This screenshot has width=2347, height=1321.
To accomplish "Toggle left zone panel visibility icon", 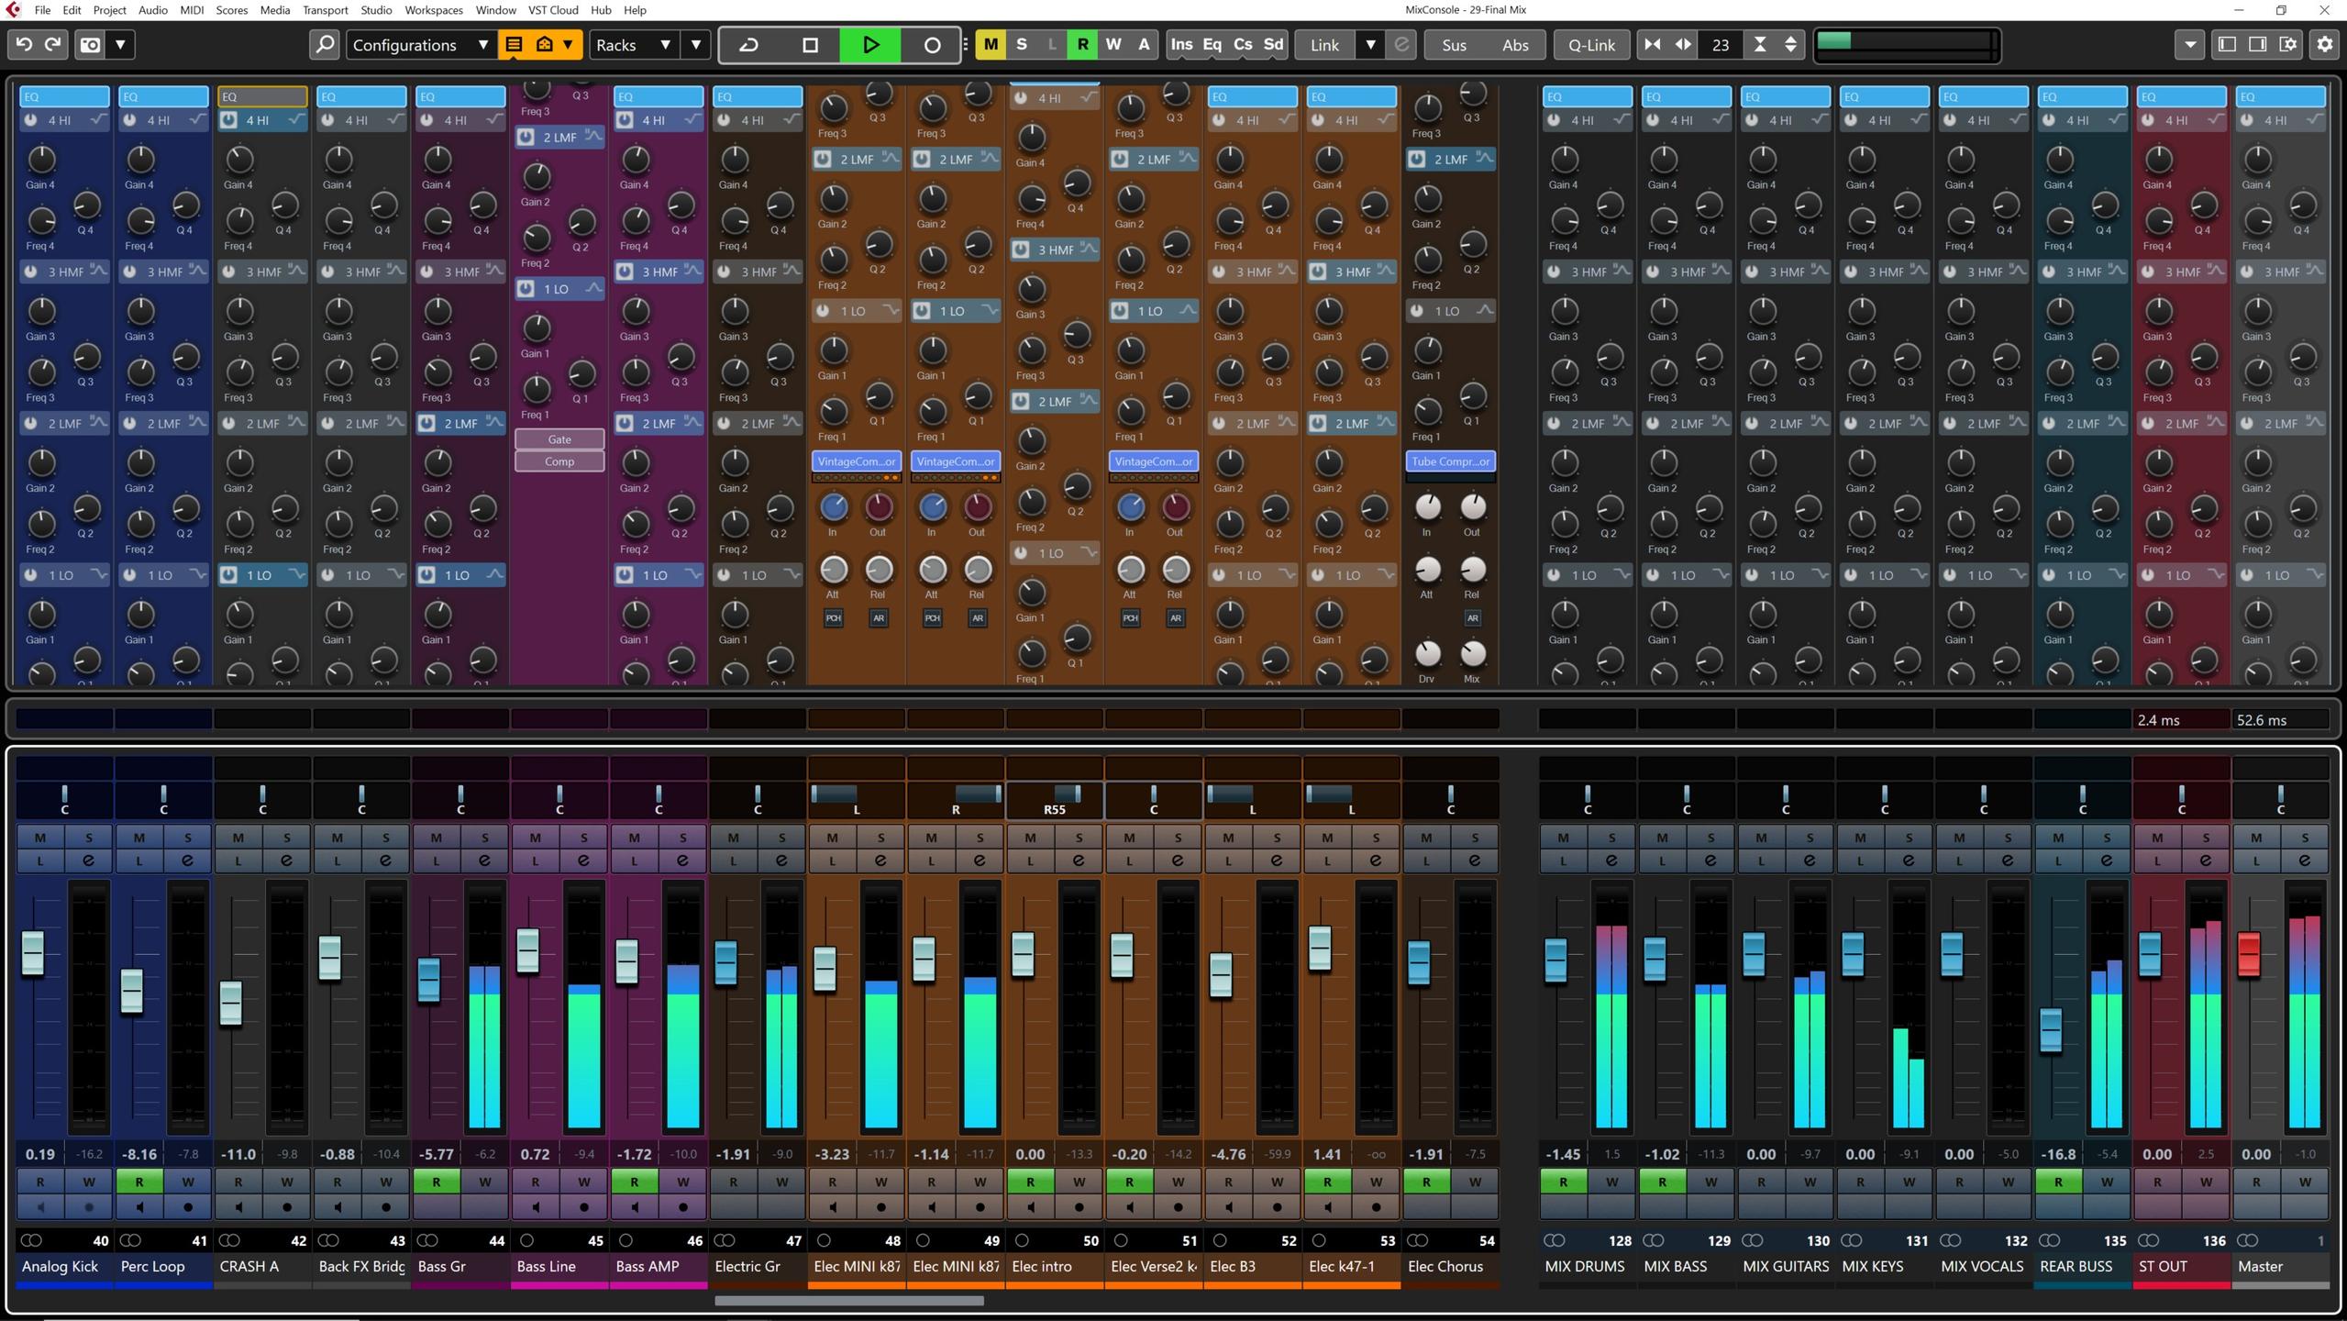I will pyautogui.click(x=2227, y=44).
